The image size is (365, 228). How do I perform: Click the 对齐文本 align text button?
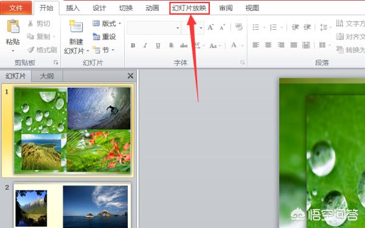tap(350, 36)
